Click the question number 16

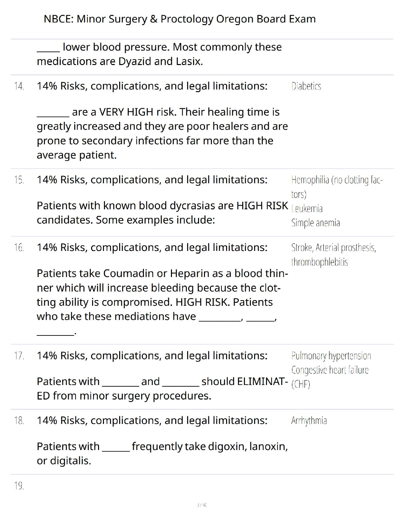click(19, 248)
